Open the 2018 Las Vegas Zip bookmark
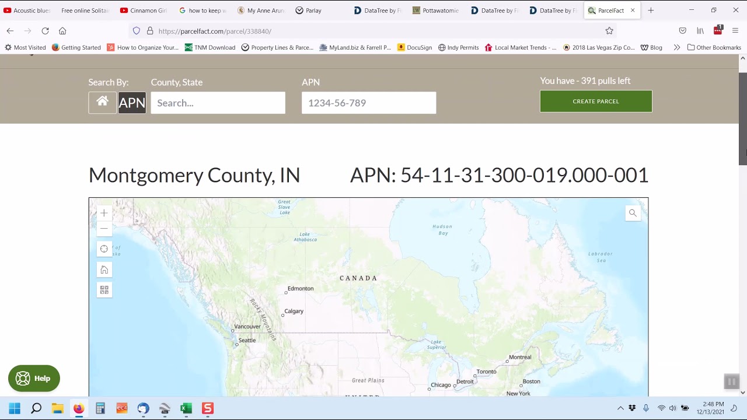This screenshot has width=747, height=420. click(599, 48)
